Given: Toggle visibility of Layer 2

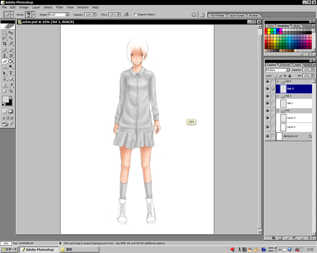Looking at the screenshot, I should coord(268,117).
